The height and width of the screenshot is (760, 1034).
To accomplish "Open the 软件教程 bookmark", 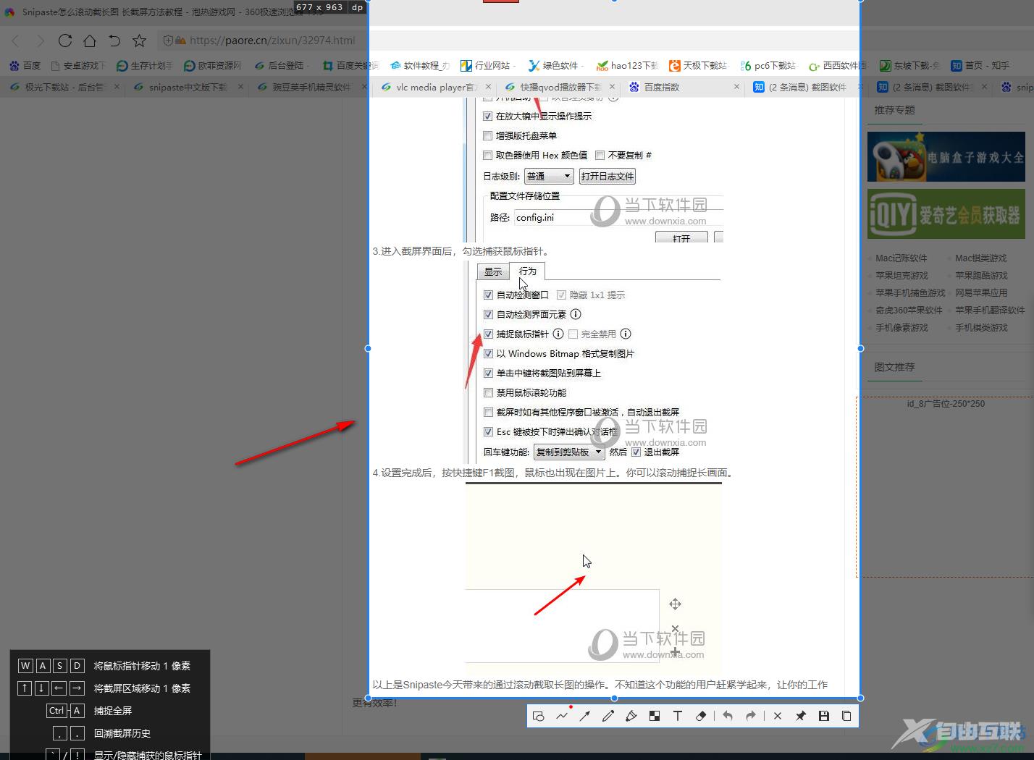I will coord(420,65).
